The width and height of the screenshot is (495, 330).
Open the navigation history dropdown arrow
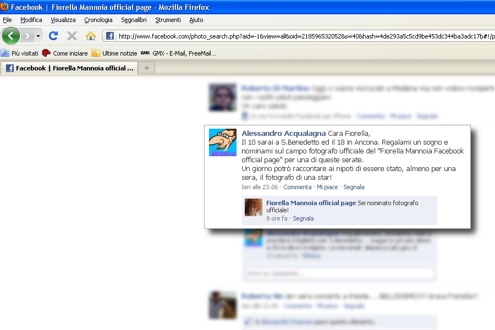coord(38,36)
